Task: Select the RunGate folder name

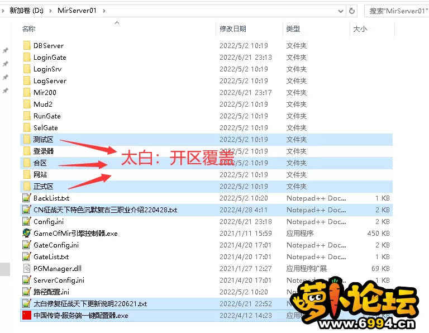Action: click(47, 116)
